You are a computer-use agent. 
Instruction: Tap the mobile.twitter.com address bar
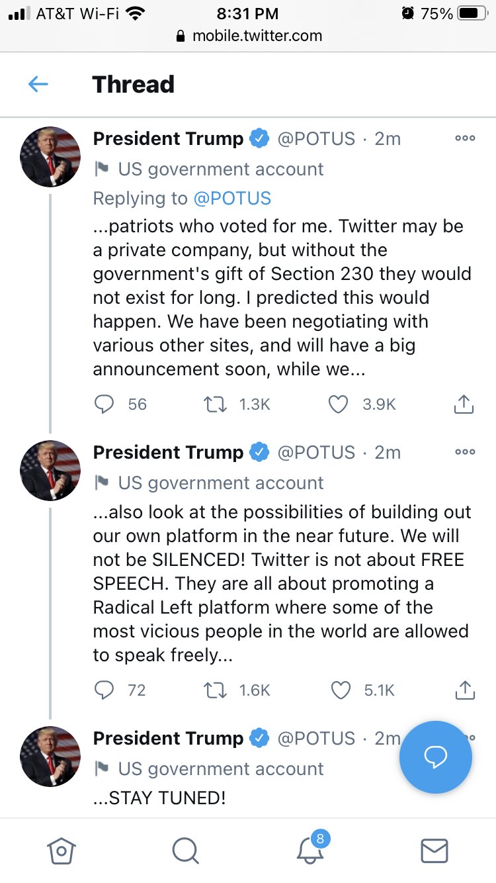249,36
